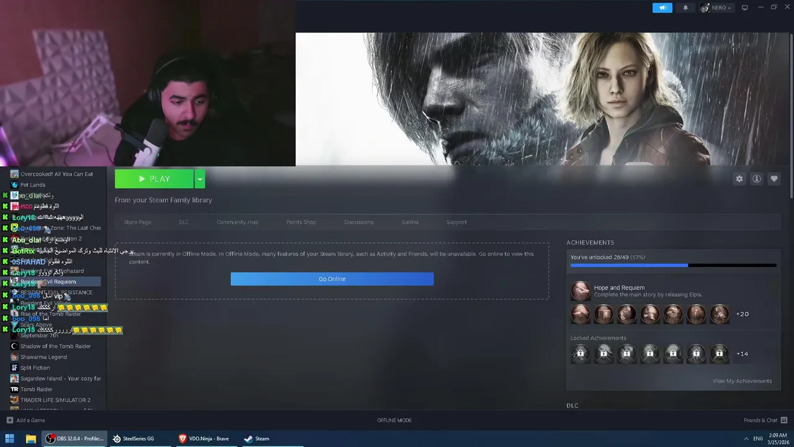This screenshot has height=447, width=794.
Task: Click the achievements progress bar
Action: pos(673,265)
